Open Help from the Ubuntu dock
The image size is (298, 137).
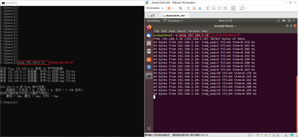click(149, 67)
